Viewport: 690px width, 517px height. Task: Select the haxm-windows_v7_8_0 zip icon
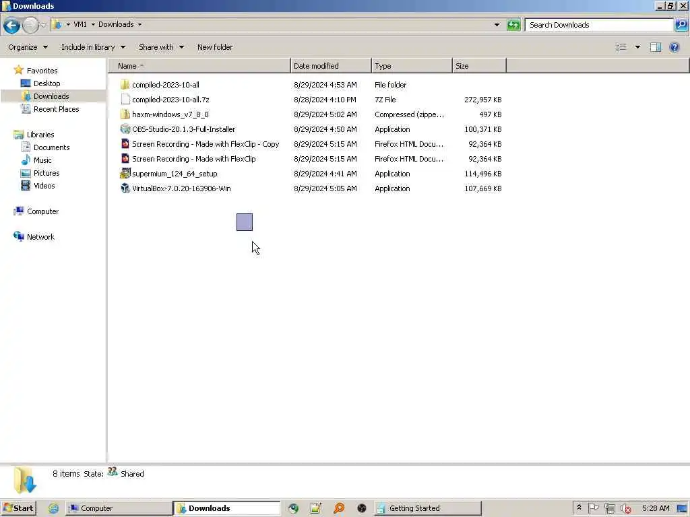coord(125,114)
